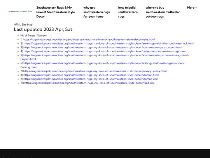The width and height of the screenshot is (210, 158).
Task: Open how to build southwestern rugs page
Action: (128, 12)
